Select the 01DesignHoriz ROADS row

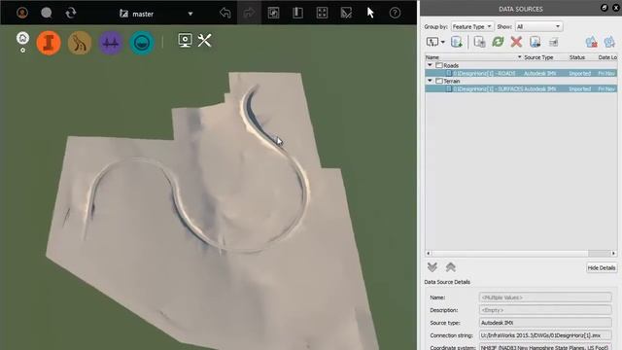pyautogui.click(x=521, y=73)
